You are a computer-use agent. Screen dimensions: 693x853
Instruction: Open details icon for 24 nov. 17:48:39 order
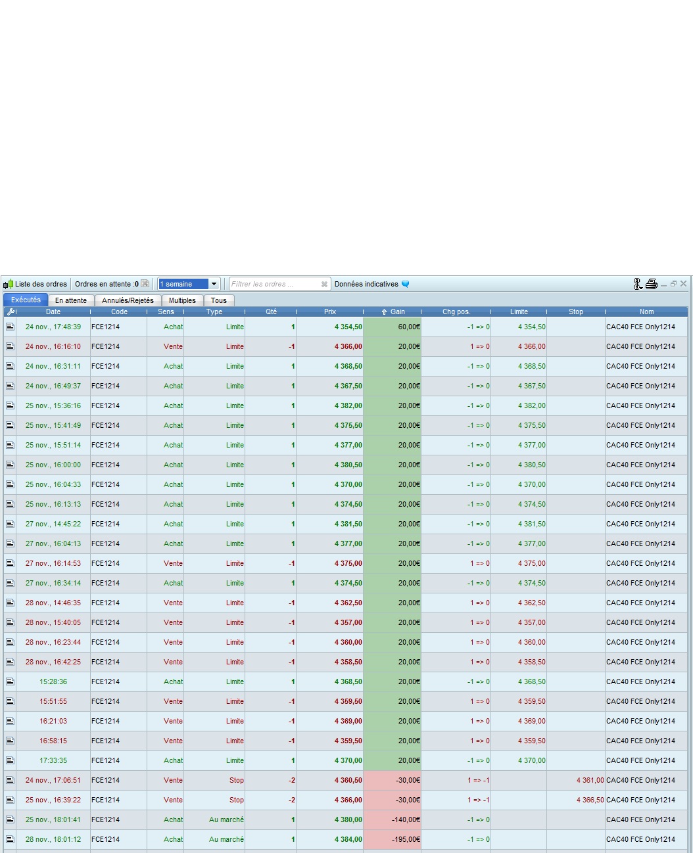(x=10, y=327)
